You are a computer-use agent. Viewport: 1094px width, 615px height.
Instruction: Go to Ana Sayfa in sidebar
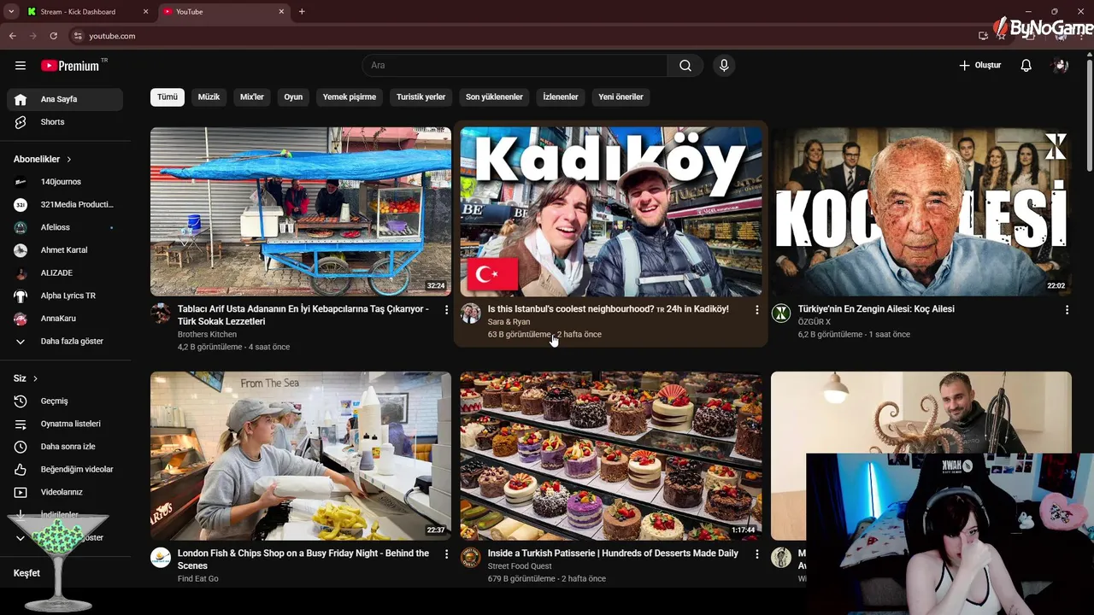(65, 99)
